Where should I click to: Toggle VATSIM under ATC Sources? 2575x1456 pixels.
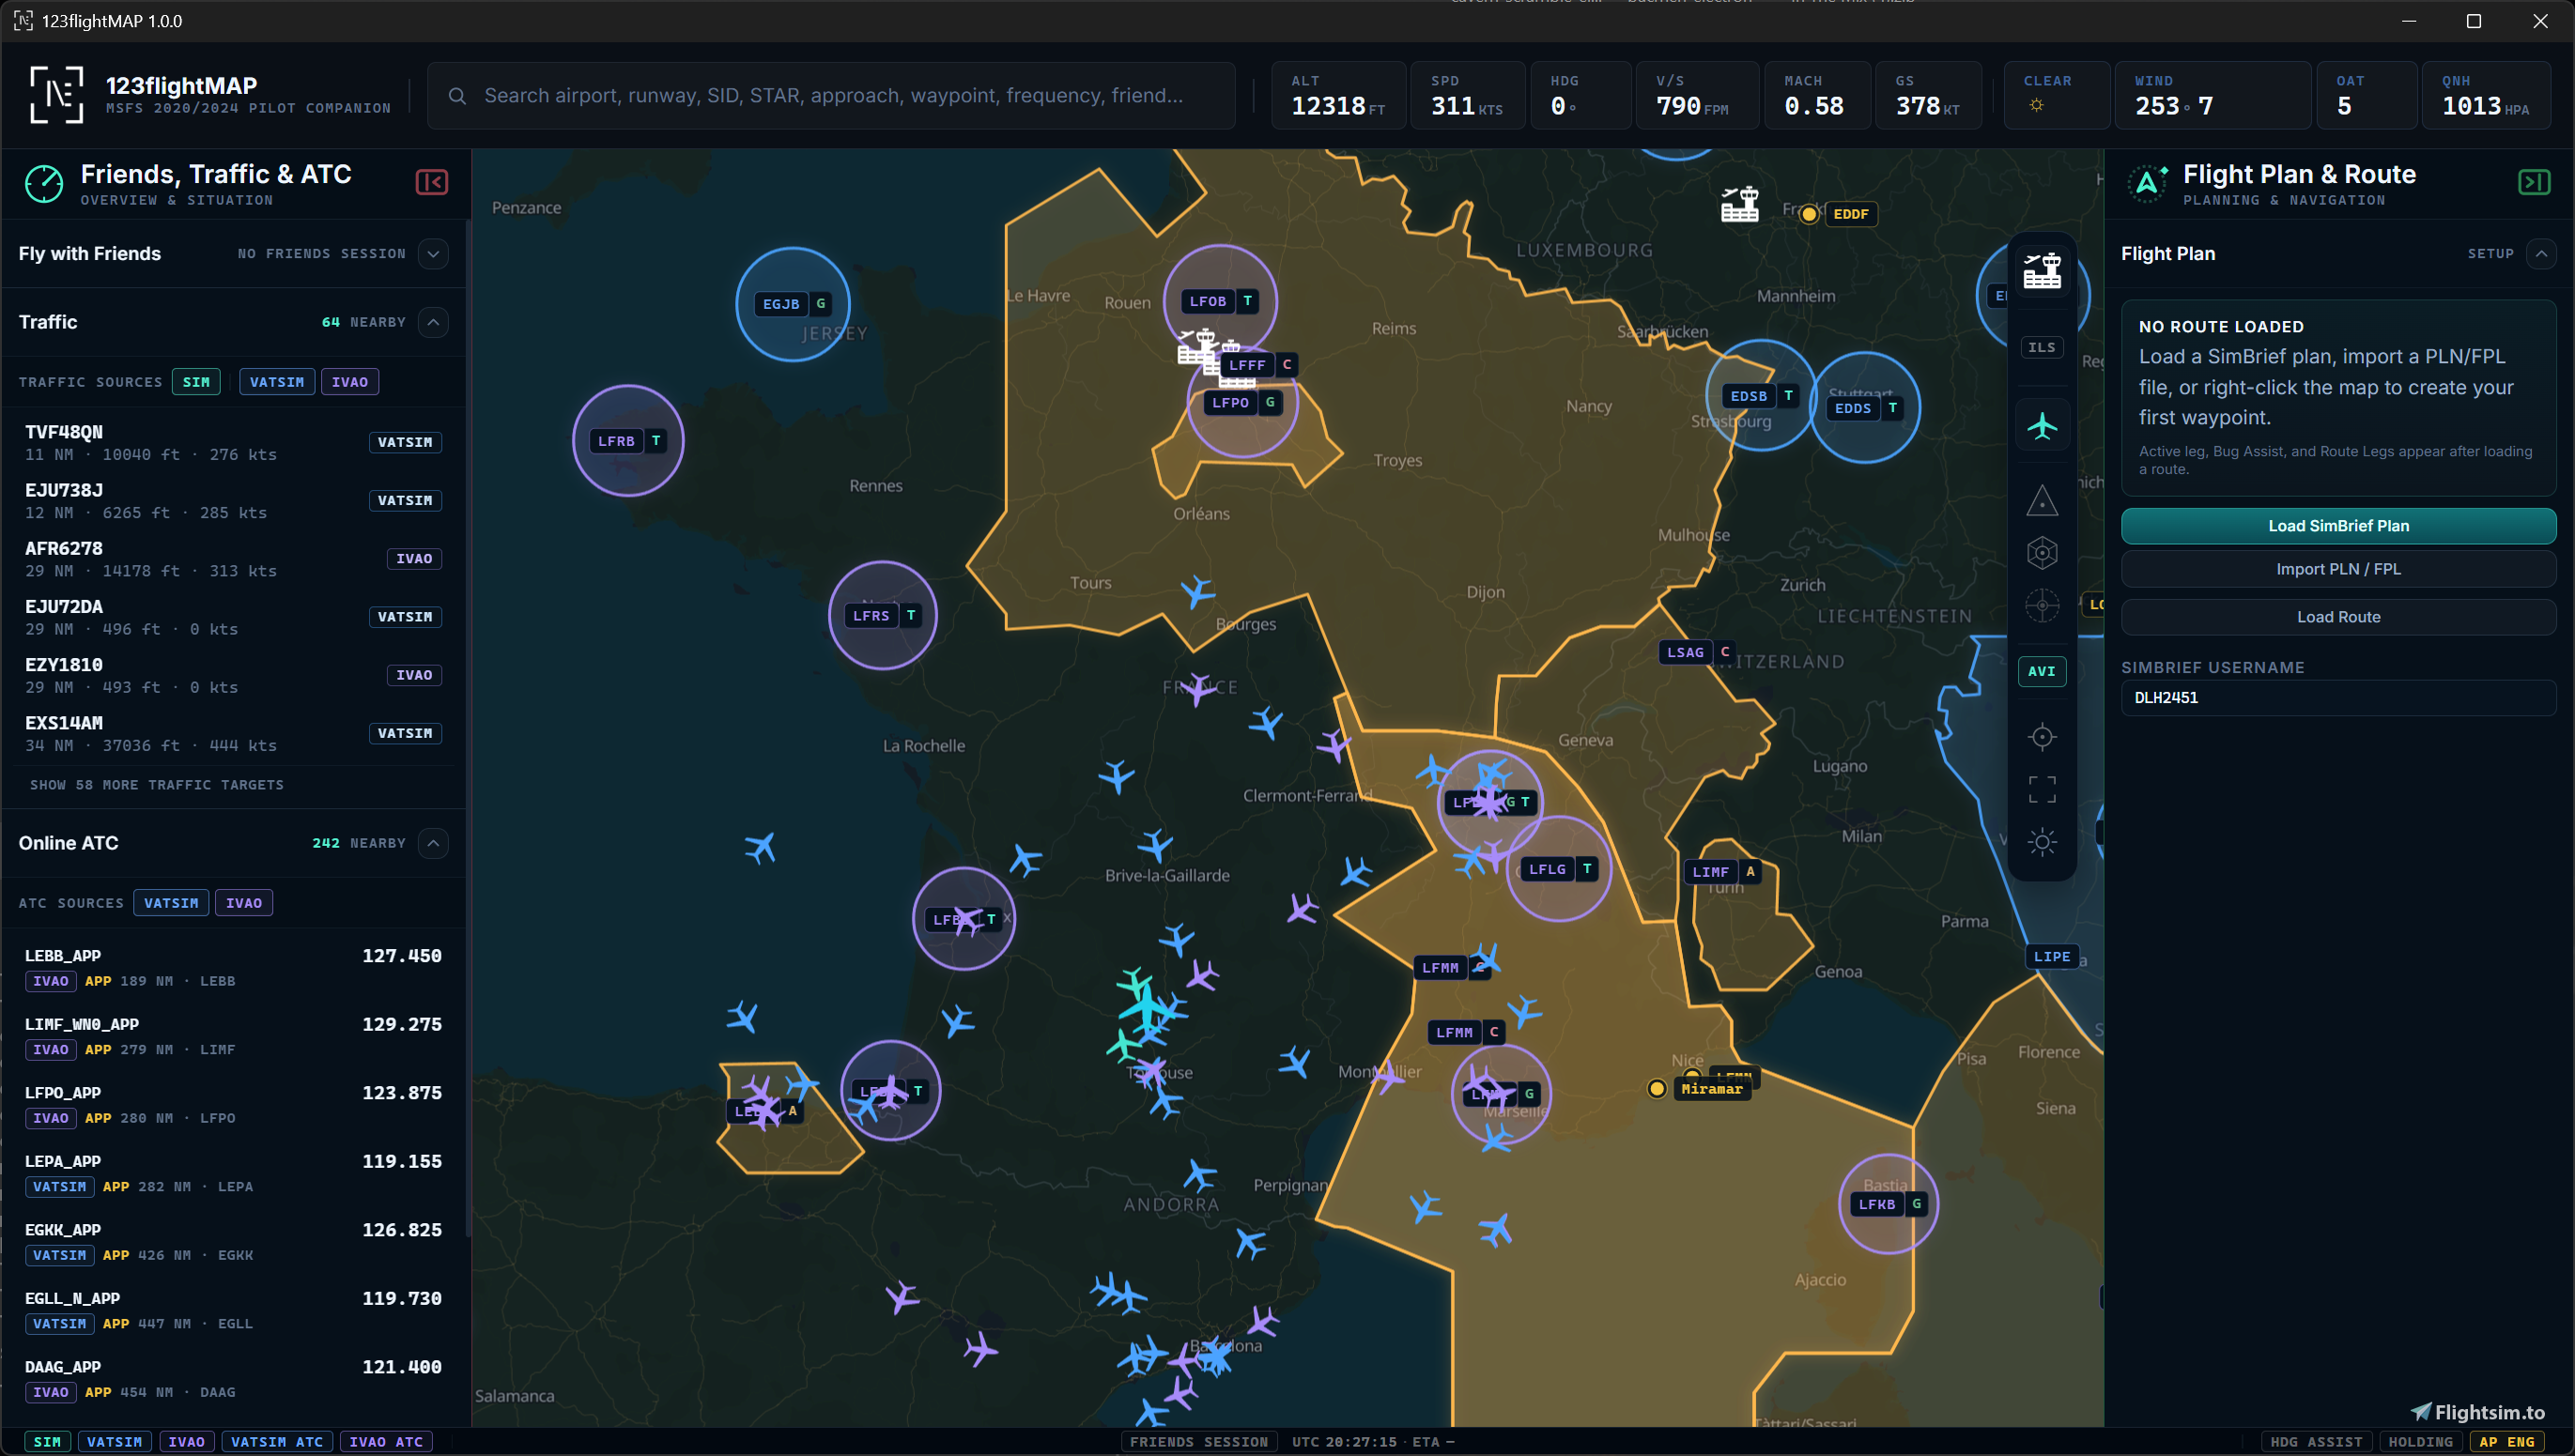[171, 903]
